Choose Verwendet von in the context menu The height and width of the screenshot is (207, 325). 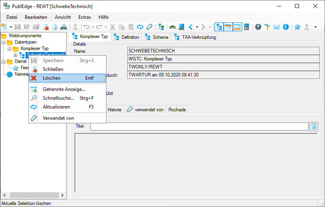pos(67,118)
